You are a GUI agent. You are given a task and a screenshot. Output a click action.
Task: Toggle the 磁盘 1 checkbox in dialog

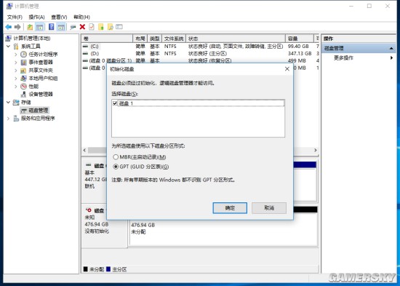coord(115,103)
